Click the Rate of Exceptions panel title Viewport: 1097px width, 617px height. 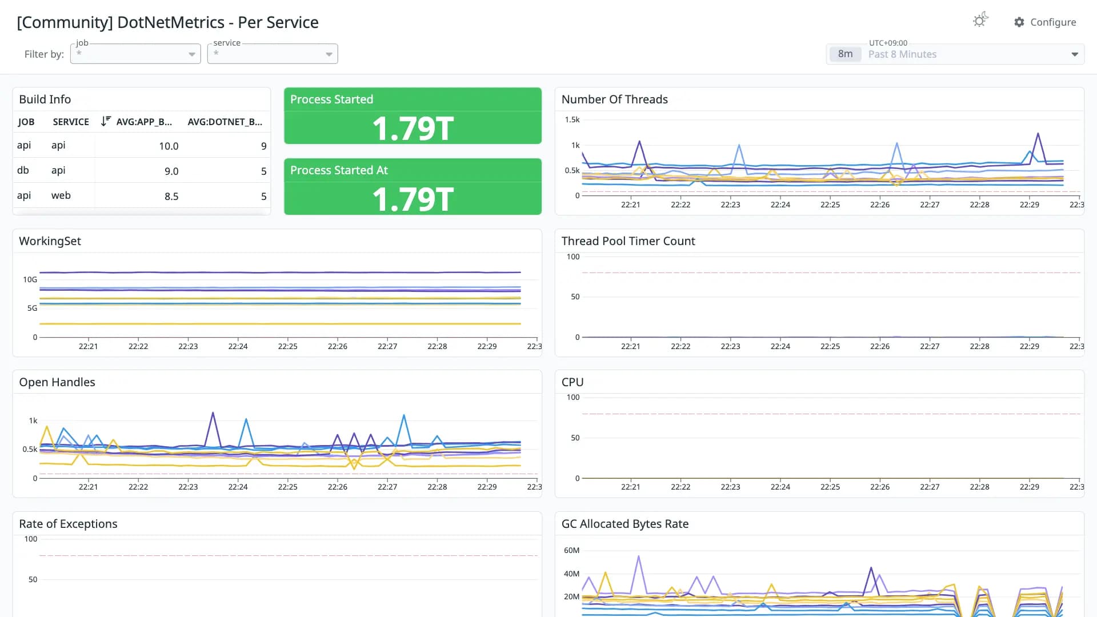coord(68,524)
